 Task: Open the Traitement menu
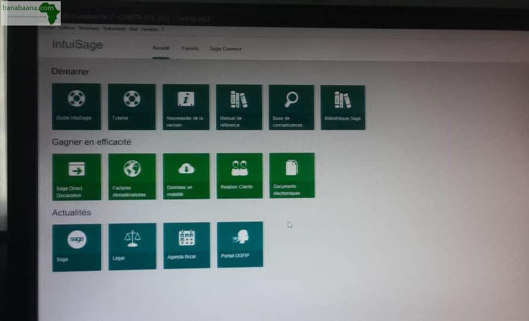pos(114,29)
